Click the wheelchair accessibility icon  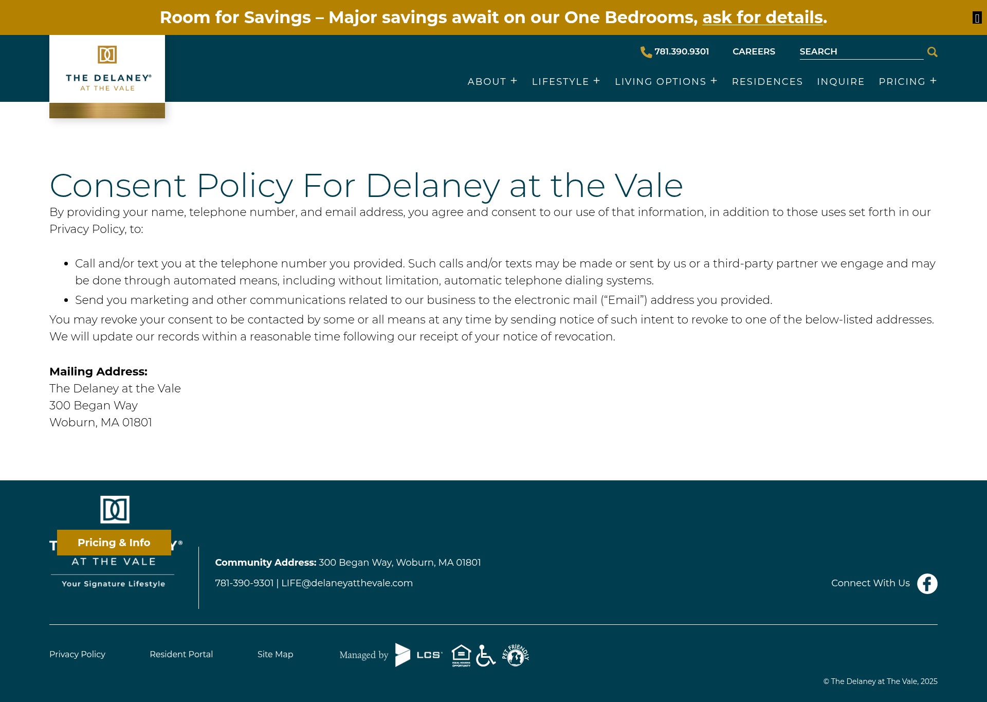coord(486,655)
